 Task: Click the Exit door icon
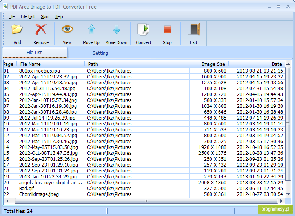(x=194, y=29)
